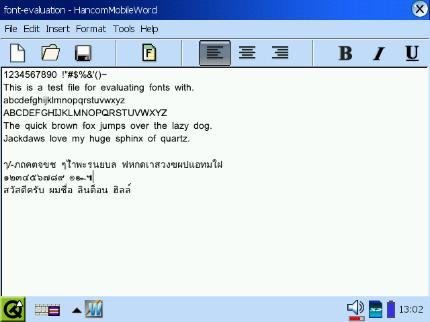Select left text alignment
This screenshot has height=322, width=430.
(215, 53)
